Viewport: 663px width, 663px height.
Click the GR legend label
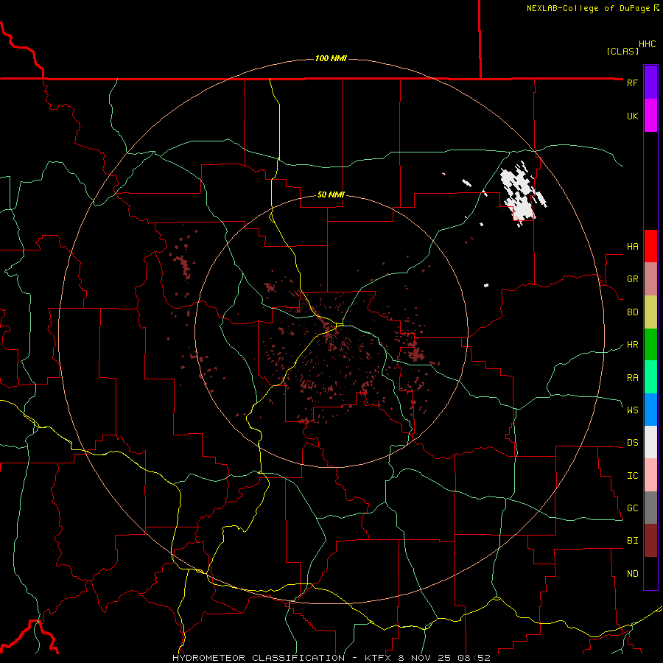pyautogui.click(x=632, y=279)
